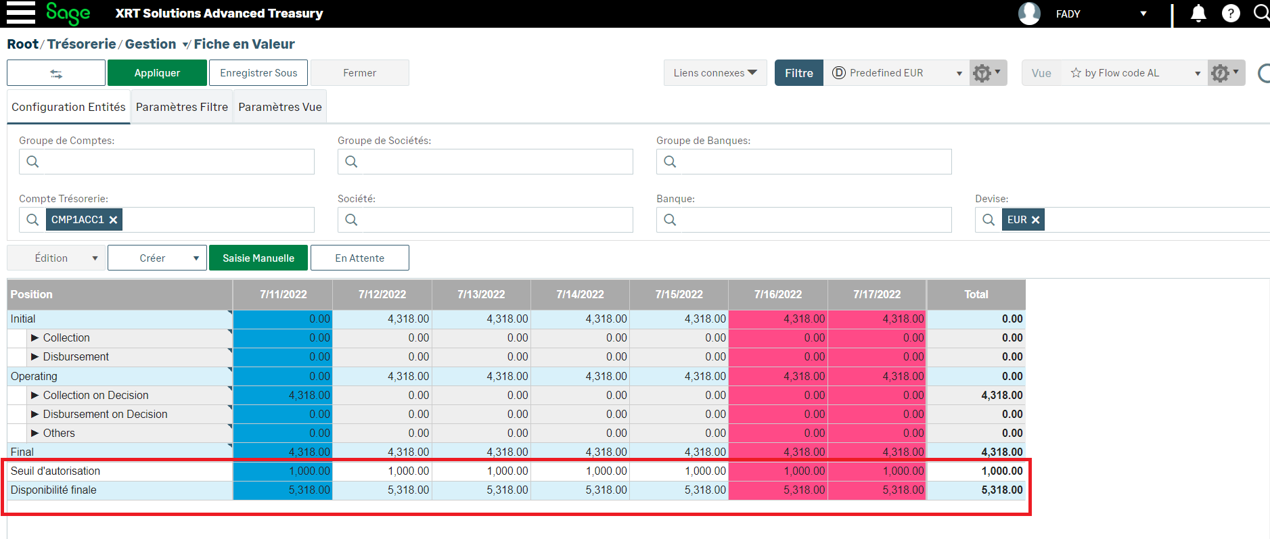Remove the EUR currency tag
The height and width of the screenshot is (539, 1270).
tap(1035, 220)
